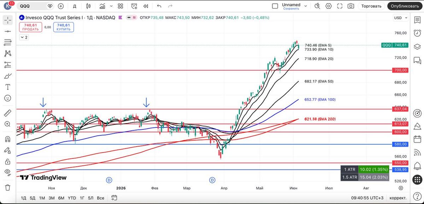Change the Д timeframe interval
424x204 pixels.
[x=75, y=6]
